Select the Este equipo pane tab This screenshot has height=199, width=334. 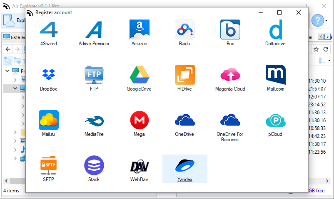(14, 37)
